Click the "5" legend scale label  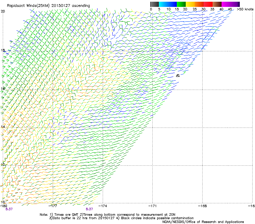[x=159, y=9]
